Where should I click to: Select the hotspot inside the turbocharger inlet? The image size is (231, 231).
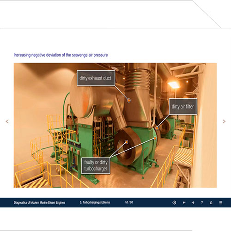(x=127, y=142)
